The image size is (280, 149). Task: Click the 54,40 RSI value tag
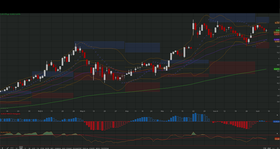(x=277, y=139)
